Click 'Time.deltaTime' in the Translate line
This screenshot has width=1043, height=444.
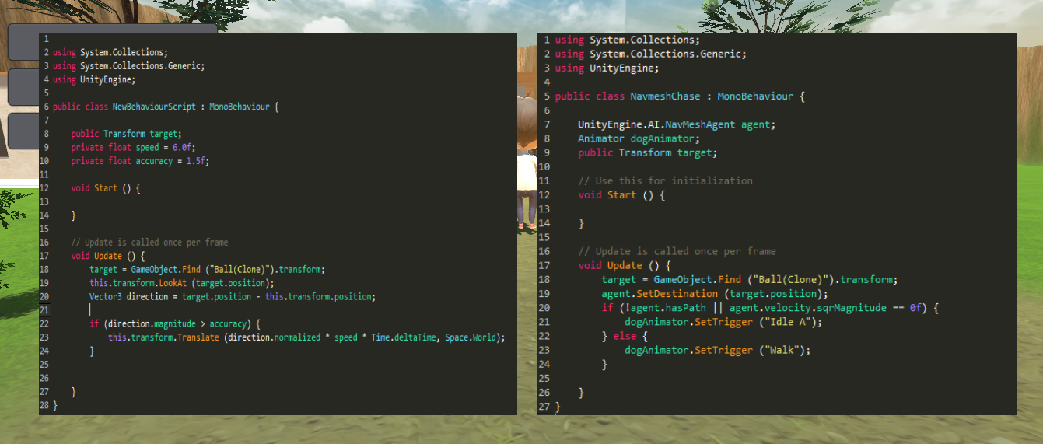pyautogui.click(x=404, y=337)
